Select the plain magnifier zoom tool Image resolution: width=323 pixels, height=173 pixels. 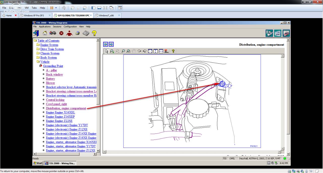(123, 51)
